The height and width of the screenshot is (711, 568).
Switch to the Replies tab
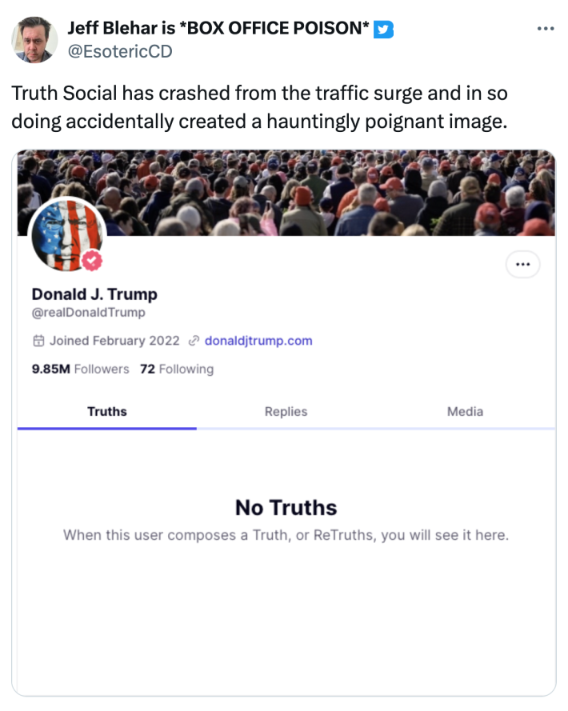click(286, 411)
